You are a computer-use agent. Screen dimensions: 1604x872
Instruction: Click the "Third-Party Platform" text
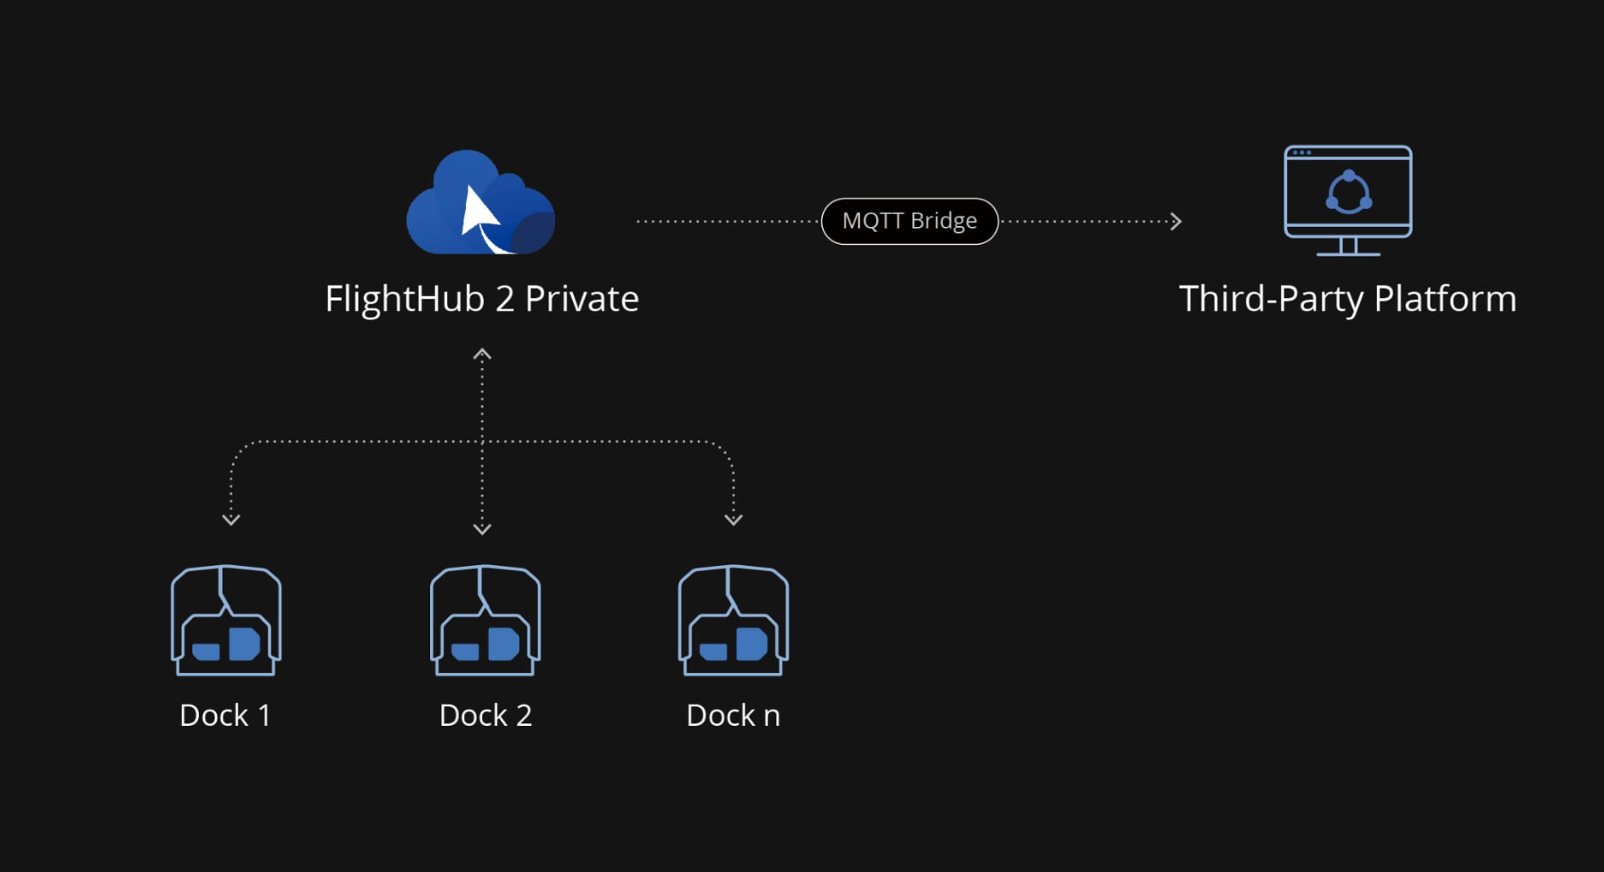click(x=1348, y=299)
